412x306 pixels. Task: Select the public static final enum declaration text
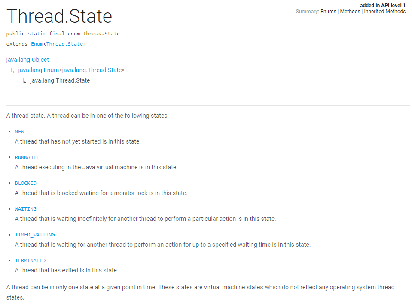[x=63, y=33]
